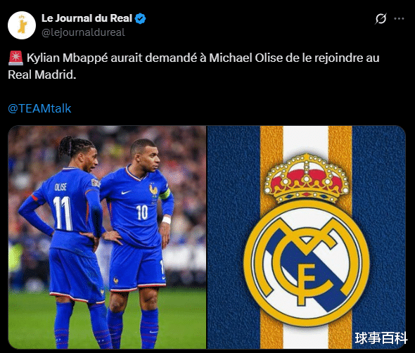This screenshot has height=353, width=415.
Task: Open the Olise and Mbappé photo
Action: pos(107,237)
